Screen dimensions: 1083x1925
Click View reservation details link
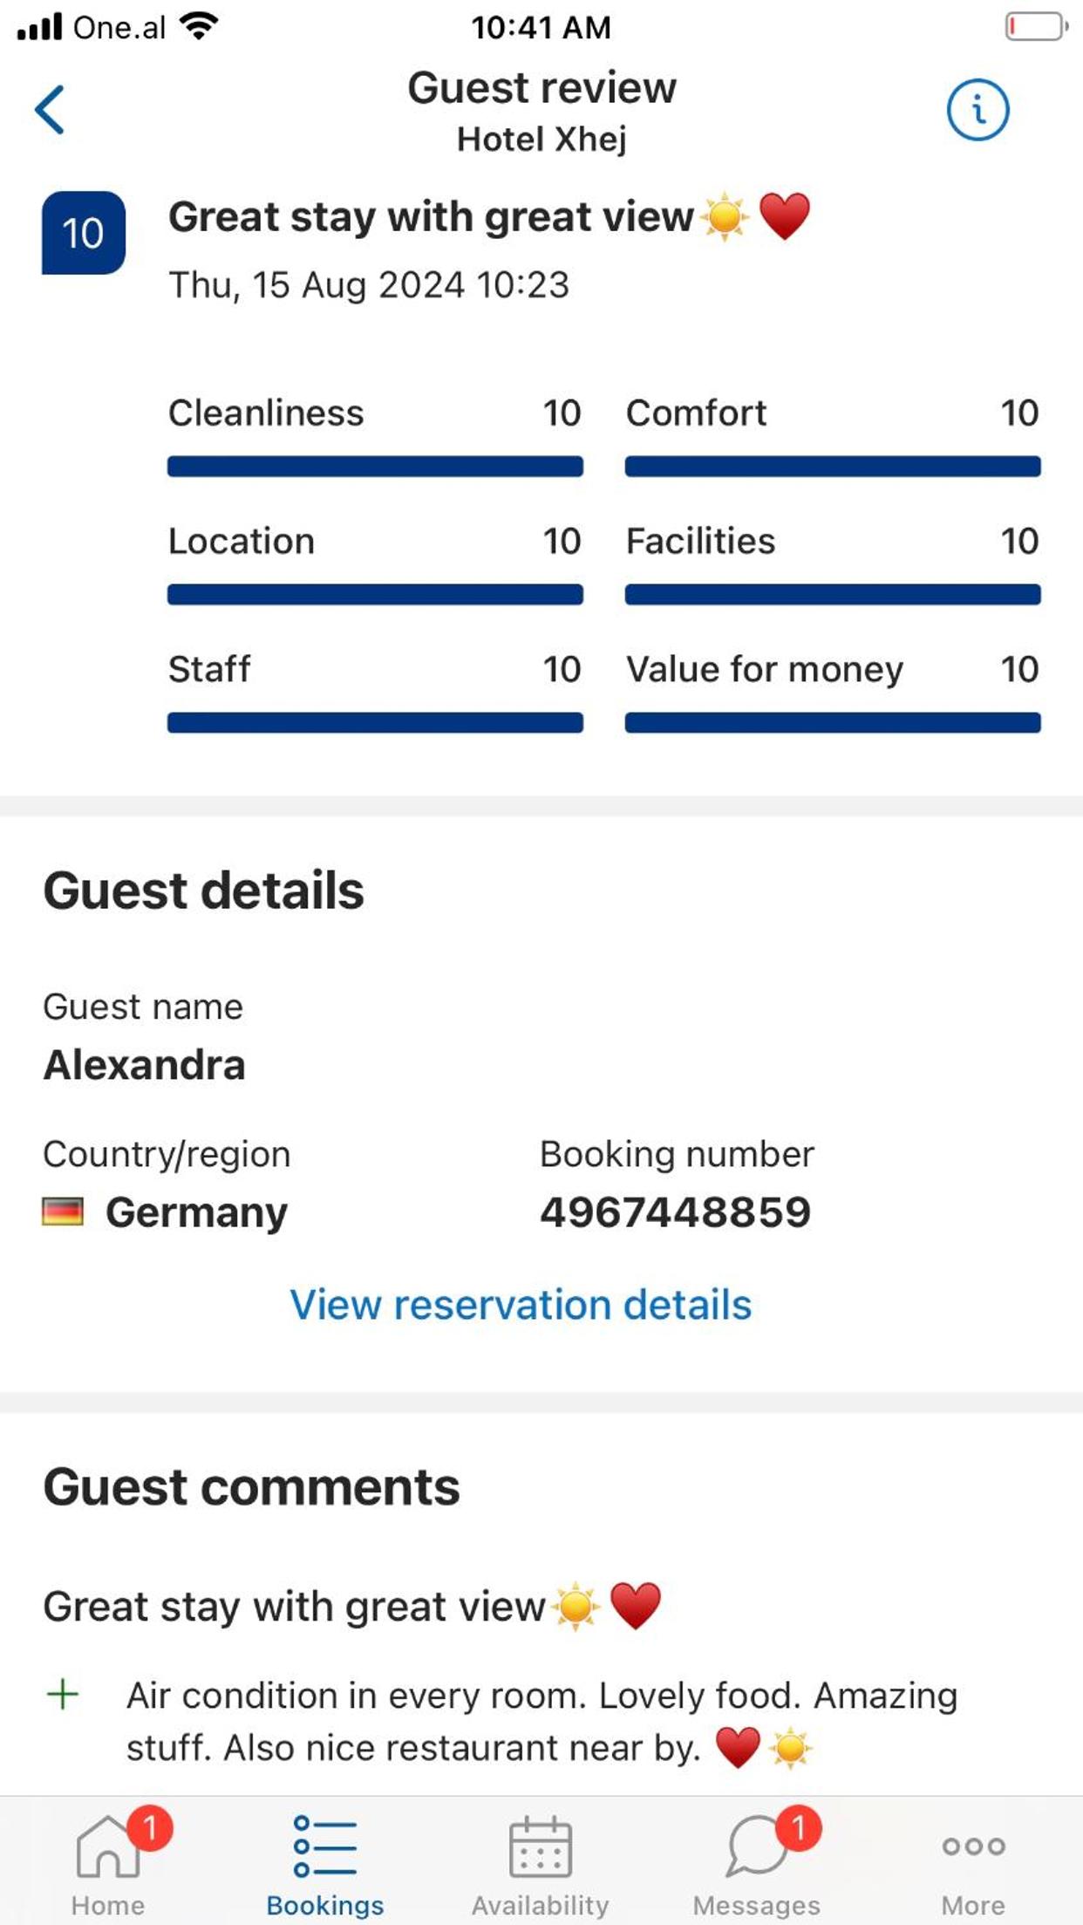[x=521, y=1305]
